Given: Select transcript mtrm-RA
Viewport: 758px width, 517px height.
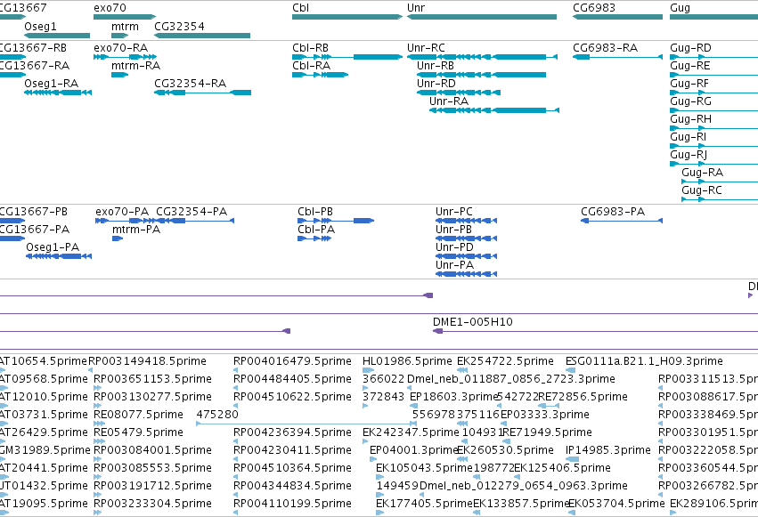Looking at the screenshot, I should [x=120, y=75].
